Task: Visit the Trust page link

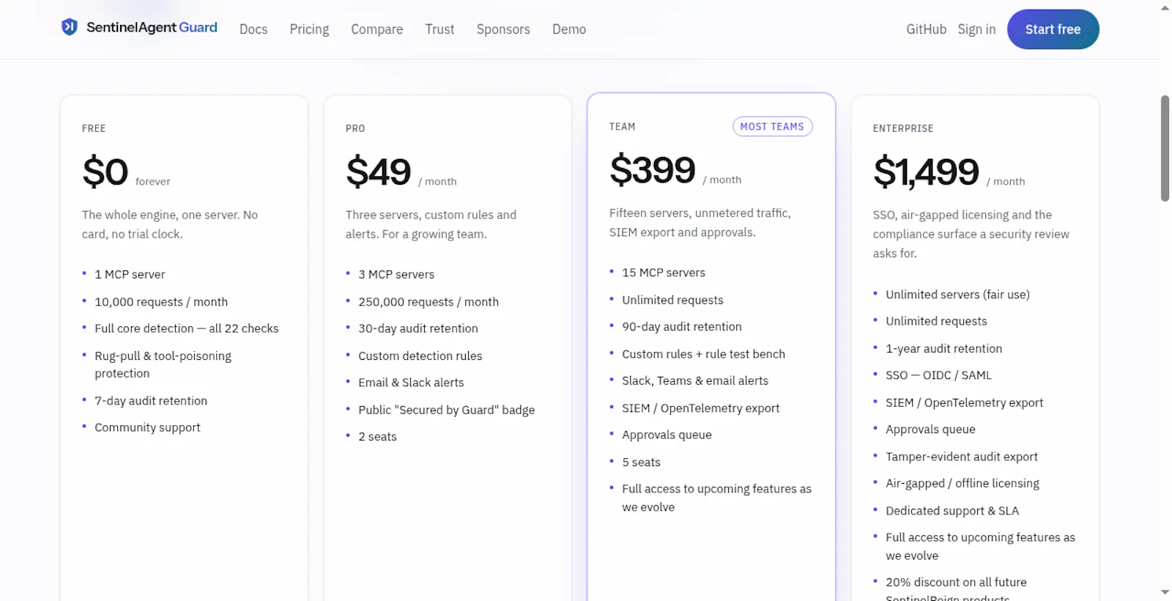Action: [439, 29]
